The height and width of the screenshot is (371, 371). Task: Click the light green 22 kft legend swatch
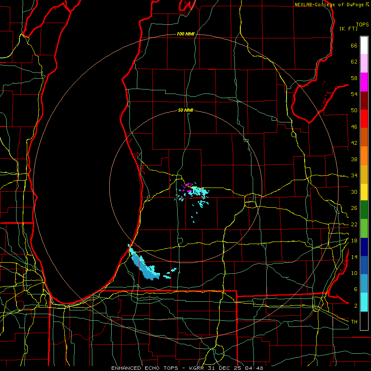[x=364, y=228]
